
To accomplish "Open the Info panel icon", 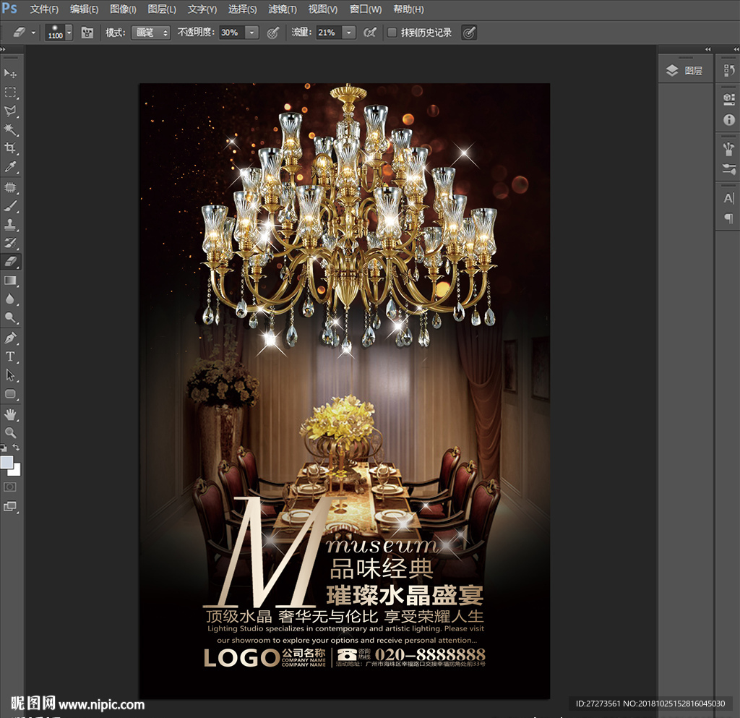I will pyautogui.click(x=728, y=120).
